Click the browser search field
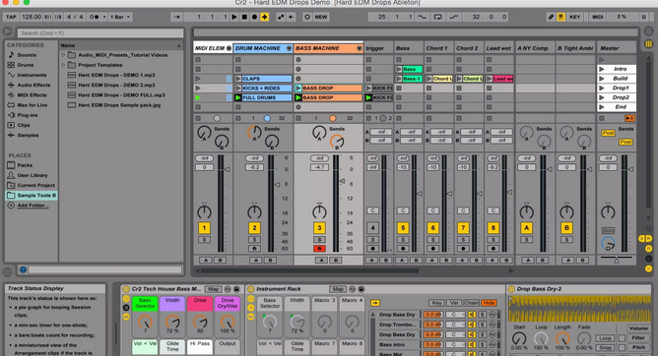The width and height of the screenshot is (658, 356). [x=99, y=32]
